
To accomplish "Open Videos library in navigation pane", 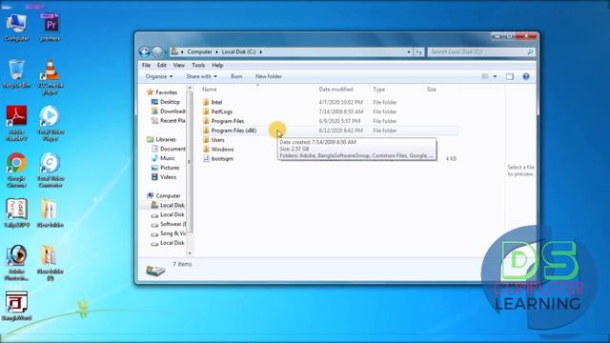I will [x=164, y=177].
